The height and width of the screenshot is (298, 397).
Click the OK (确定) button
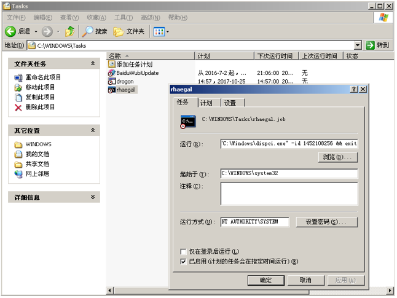coord(266,280)
